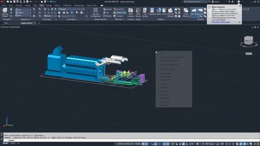The height and width of the screenshot is (146, 260).
Task: Click the command line customize wrench icon
Action: coord(2,139)
